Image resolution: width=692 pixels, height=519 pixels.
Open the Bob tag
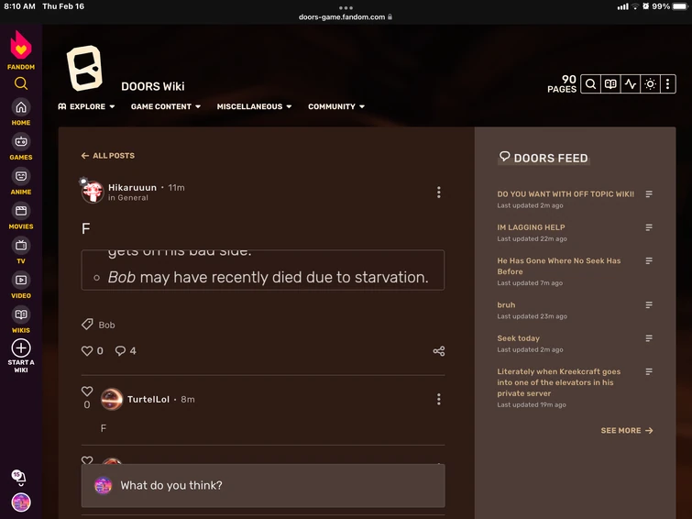(x=106, y=326)
